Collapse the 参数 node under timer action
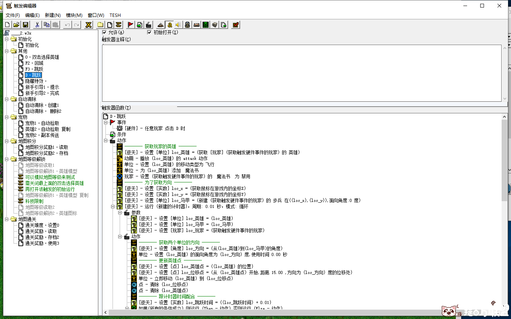 tap(120, 212)
